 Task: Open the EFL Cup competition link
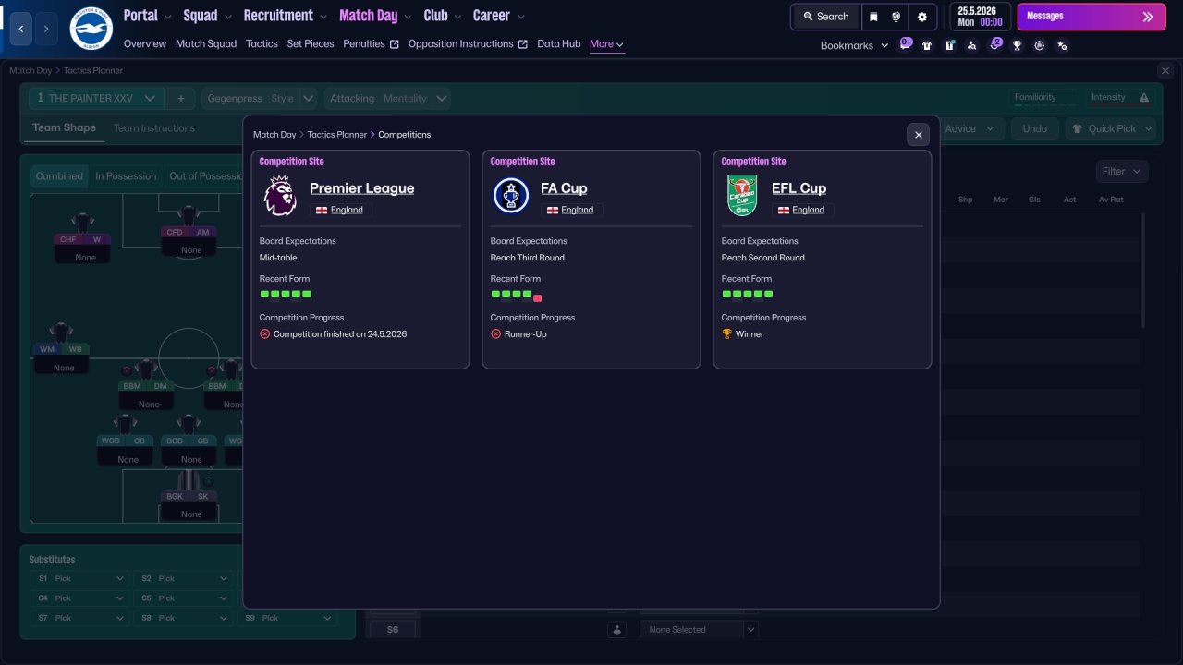[799, 188]
